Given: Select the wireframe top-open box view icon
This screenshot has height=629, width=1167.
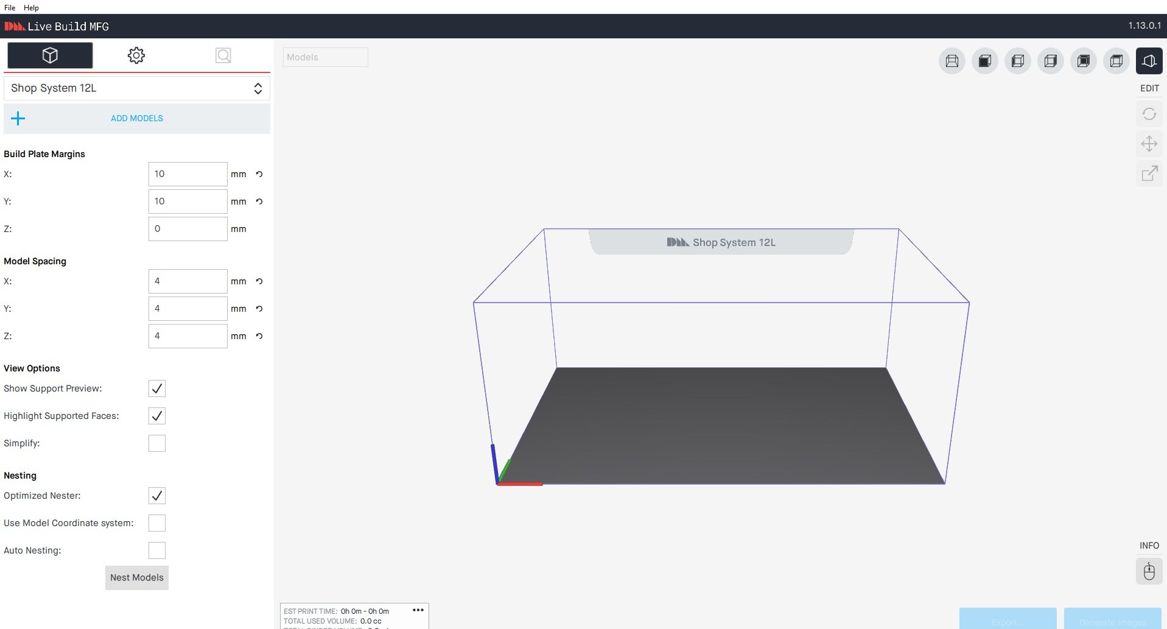Looking at the screenshot, I should point(952,61).
